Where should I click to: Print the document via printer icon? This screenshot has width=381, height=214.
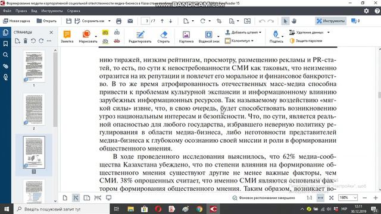coord(118,21)
